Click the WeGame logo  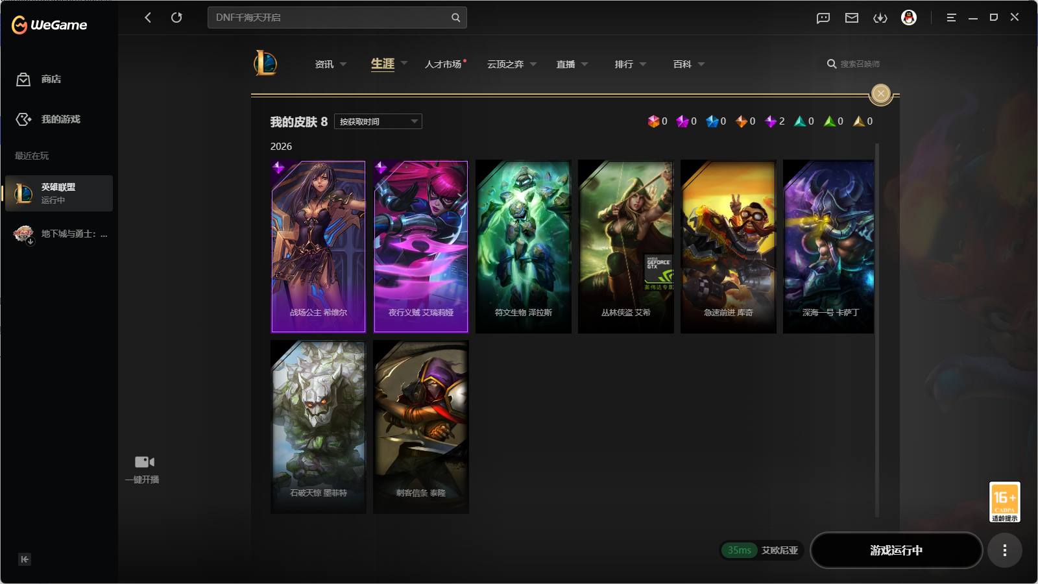click(49, 25)
